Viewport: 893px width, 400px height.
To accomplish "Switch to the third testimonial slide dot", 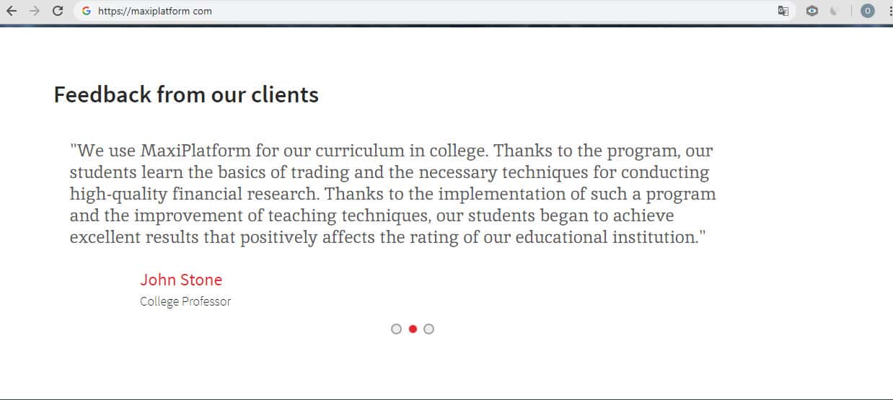I will pyautogui.click(x=428, y=329).
